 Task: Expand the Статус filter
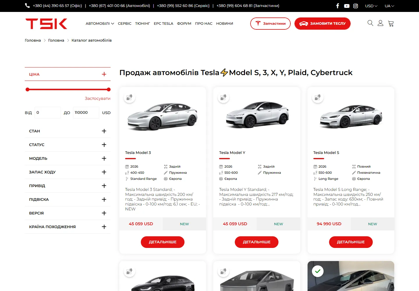[x=68, y=145]
